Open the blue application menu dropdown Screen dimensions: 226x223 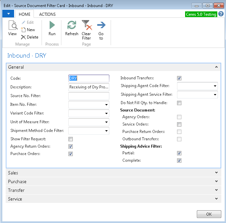pos(8,14)
